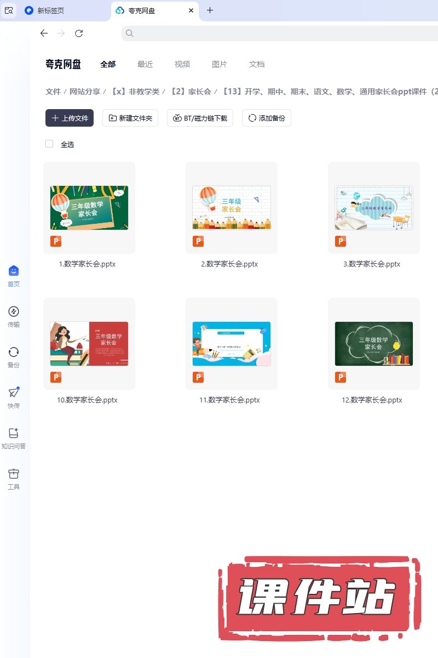Tick the 全选 select-all checkbox
This screenshot has width=438, height=658.
(x=49, y=144)
